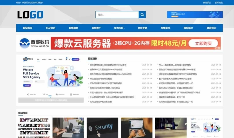
Task: Click the LOGO site logo
Action: 30,15
